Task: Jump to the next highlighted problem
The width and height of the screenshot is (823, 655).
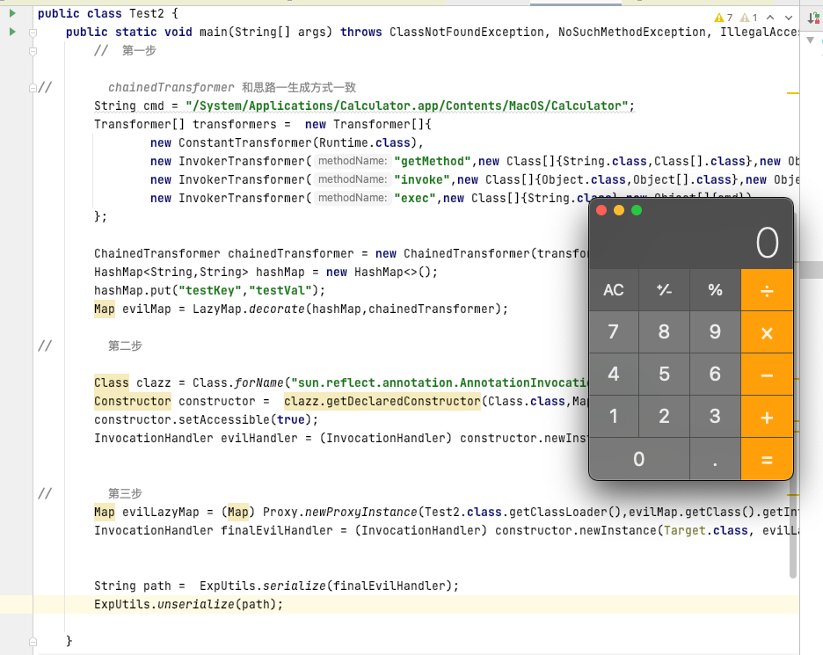Action: click(x=789, y=18)
